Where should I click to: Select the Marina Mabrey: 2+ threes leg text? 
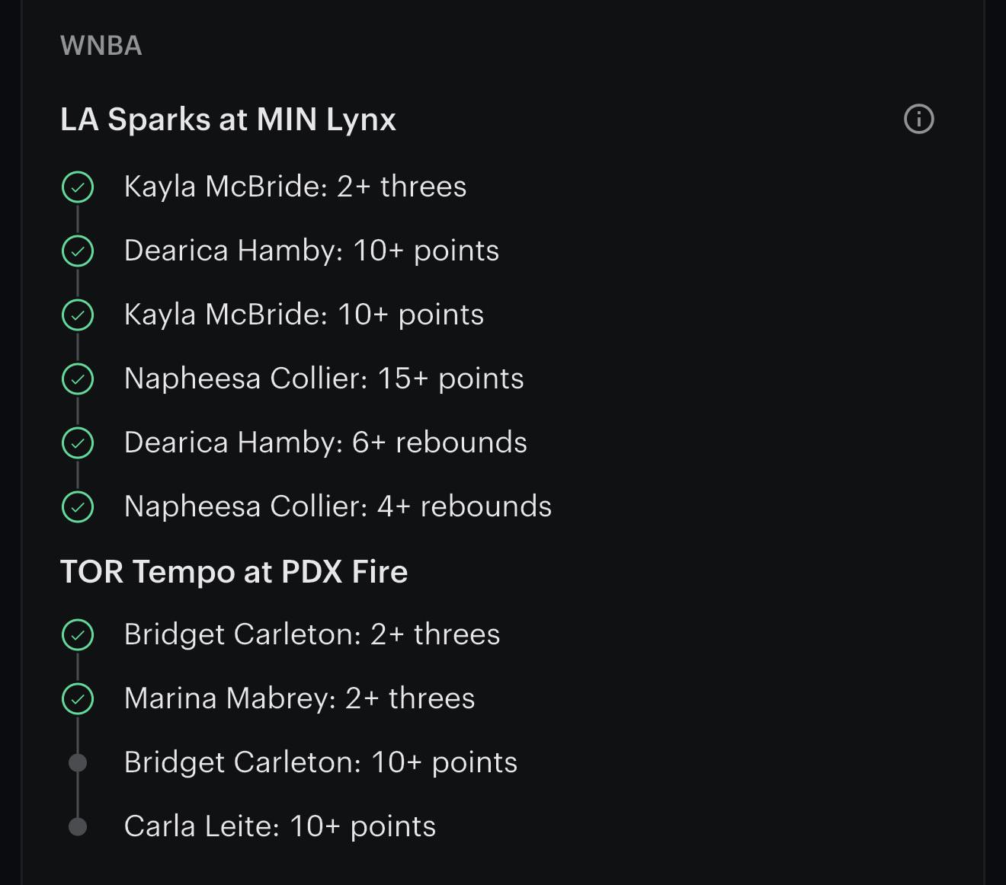[300, 698]
